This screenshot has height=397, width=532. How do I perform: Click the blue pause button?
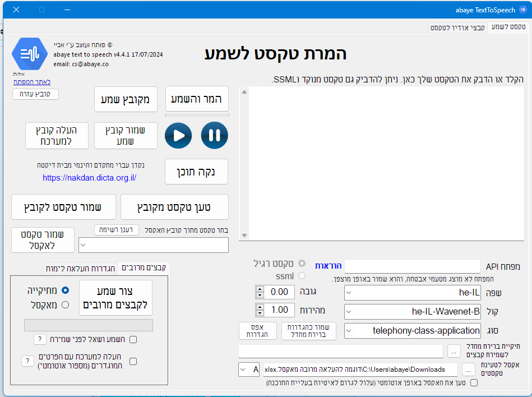214,135
